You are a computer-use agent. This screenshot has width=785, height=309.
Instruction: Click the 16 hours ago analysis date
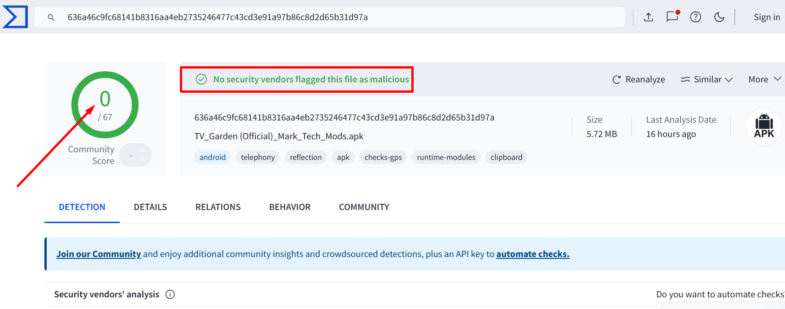[x=671, y=134]
